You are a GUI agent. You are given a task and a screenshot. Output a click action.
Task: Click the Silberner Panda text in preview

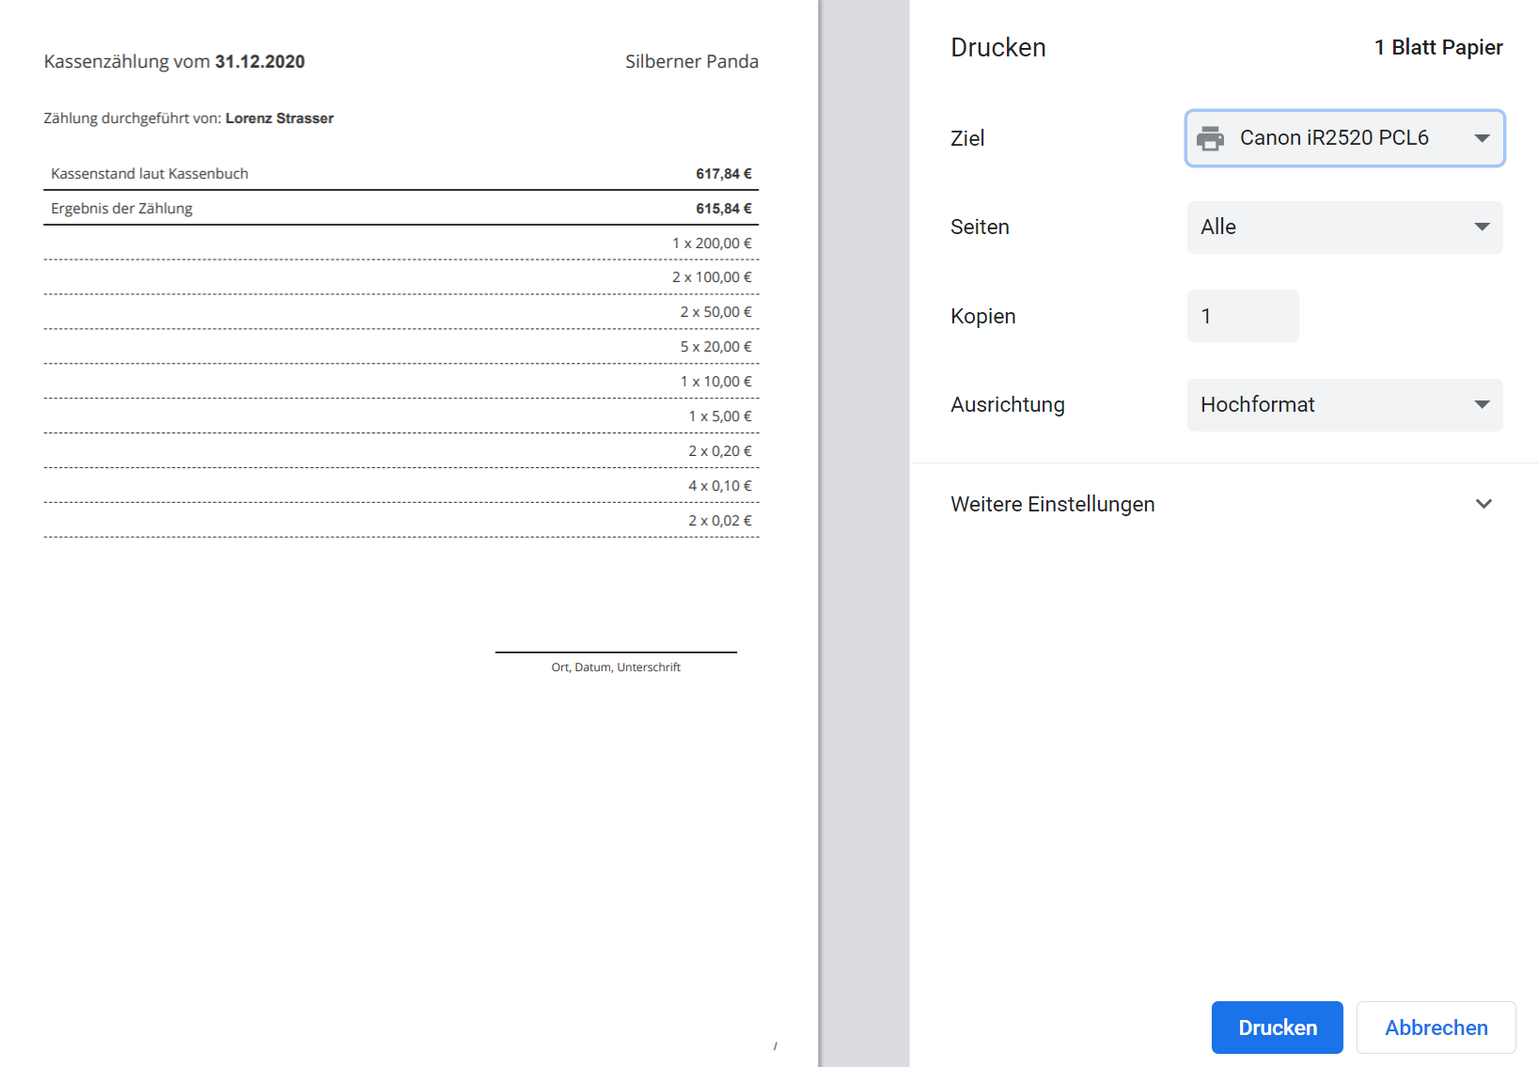691,62
